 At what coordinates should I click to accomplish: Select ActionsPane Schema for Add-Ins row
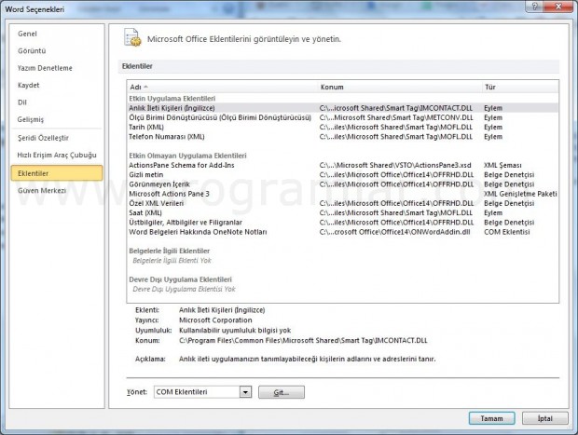pyautogui.click(x=342, y=165)
